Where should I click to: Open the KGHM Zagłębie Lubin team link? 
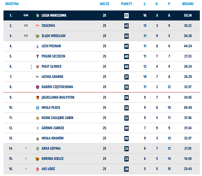57,118
